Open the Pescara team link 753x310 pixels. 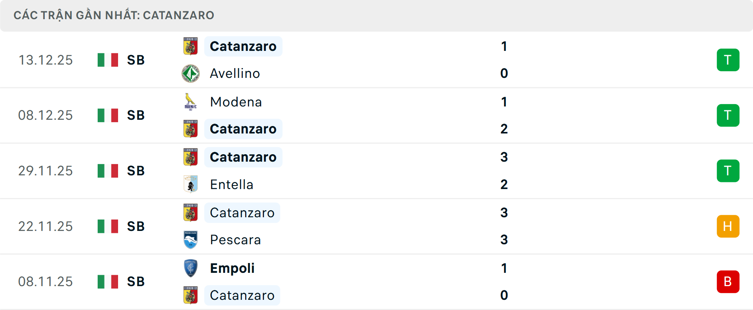pos(235,240)
